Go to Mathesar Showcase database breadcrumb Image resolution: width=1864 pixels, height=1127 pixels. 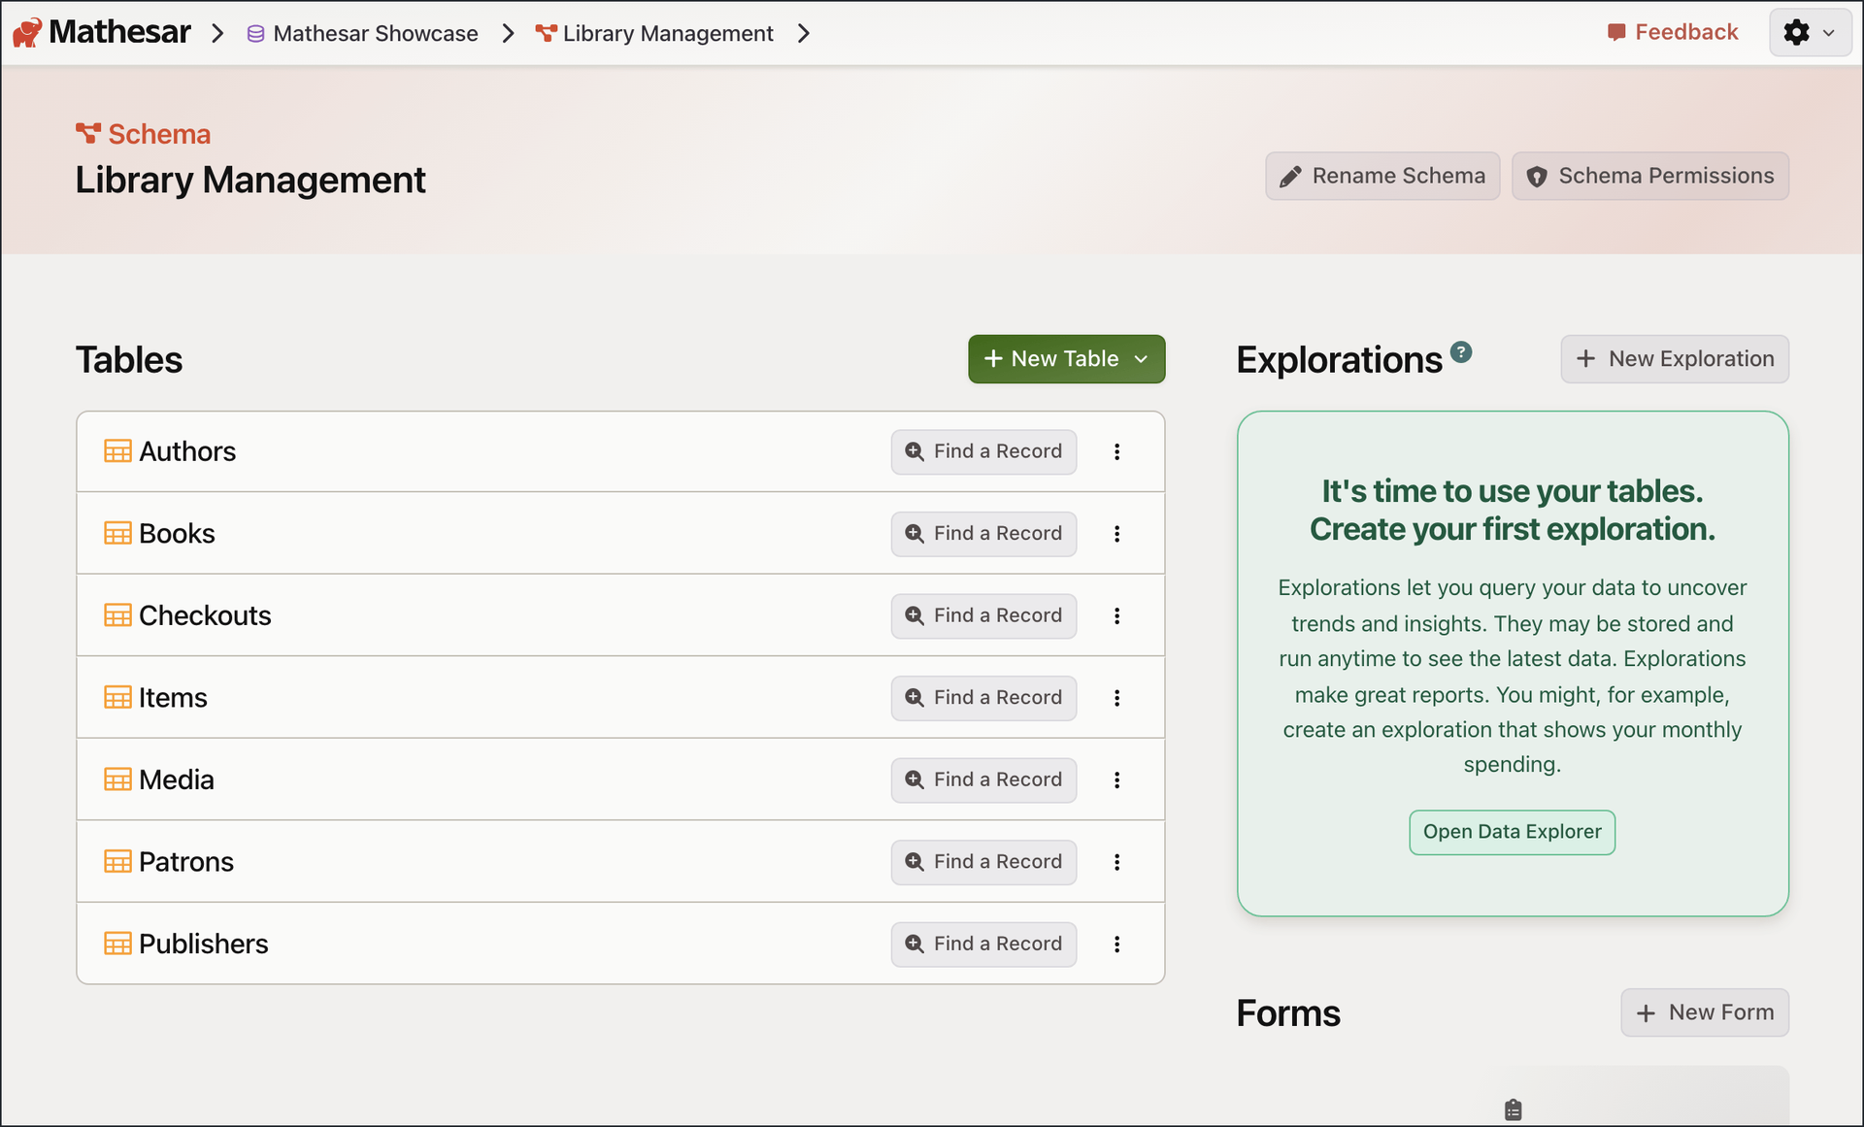tap(363, 34)
